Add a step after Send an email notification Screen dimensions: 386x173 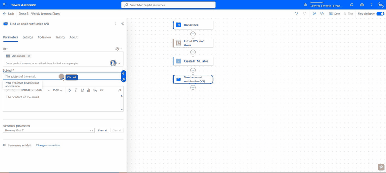pos(193,87)
